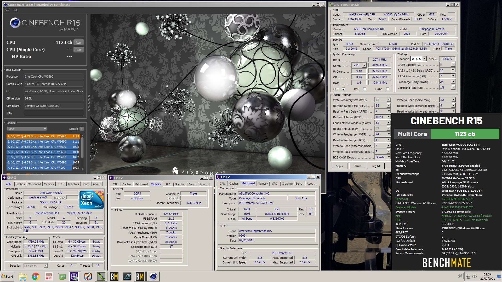This screenshot has width=502, height=282.
Task: Open the network connection tray icon
Action: 468,276
